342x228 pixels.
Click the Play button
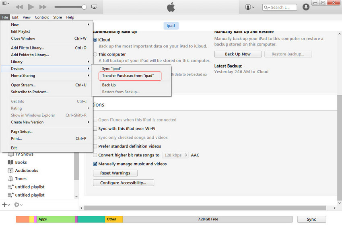coord(31,7)
